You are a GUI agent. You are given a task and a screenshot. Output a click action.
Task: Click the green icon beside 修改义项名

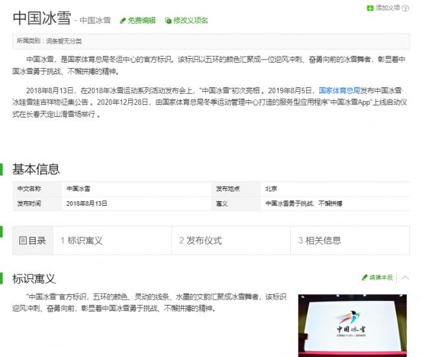pos(168,20)
